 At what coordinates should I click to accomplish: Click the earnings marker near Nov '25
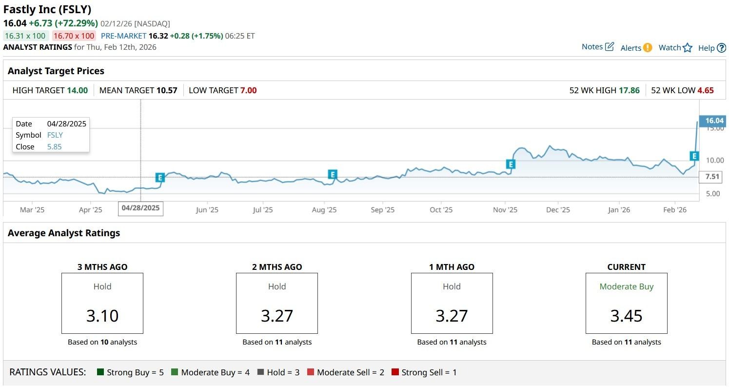pyautogui.click(x=511, y=164)
